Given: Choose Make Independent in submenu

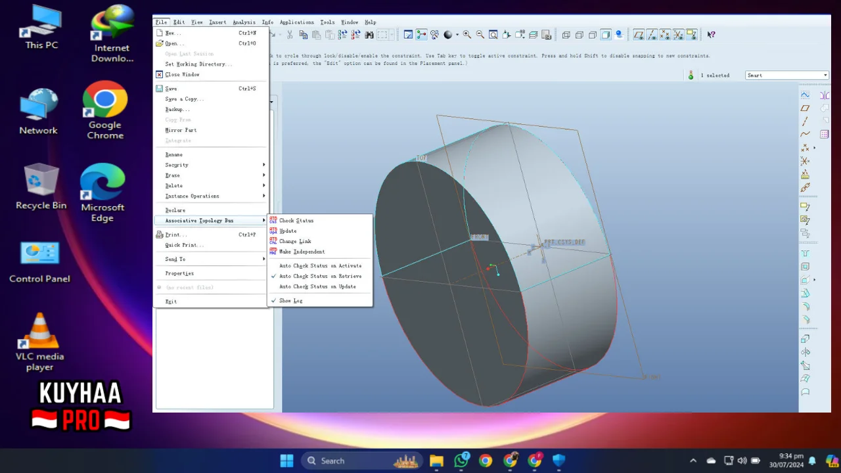Looking at the screenshot, I should pyautogui.click(x=320, y=252).
